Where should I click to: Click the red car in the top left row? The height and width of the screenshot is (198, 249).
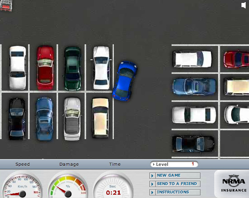(x=45, y=68)
